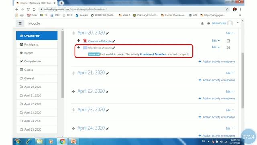Open Edit dropdown for April 22, 2020 section
Viewport: 257px width, 145px height.
click(x=230, y=91)
